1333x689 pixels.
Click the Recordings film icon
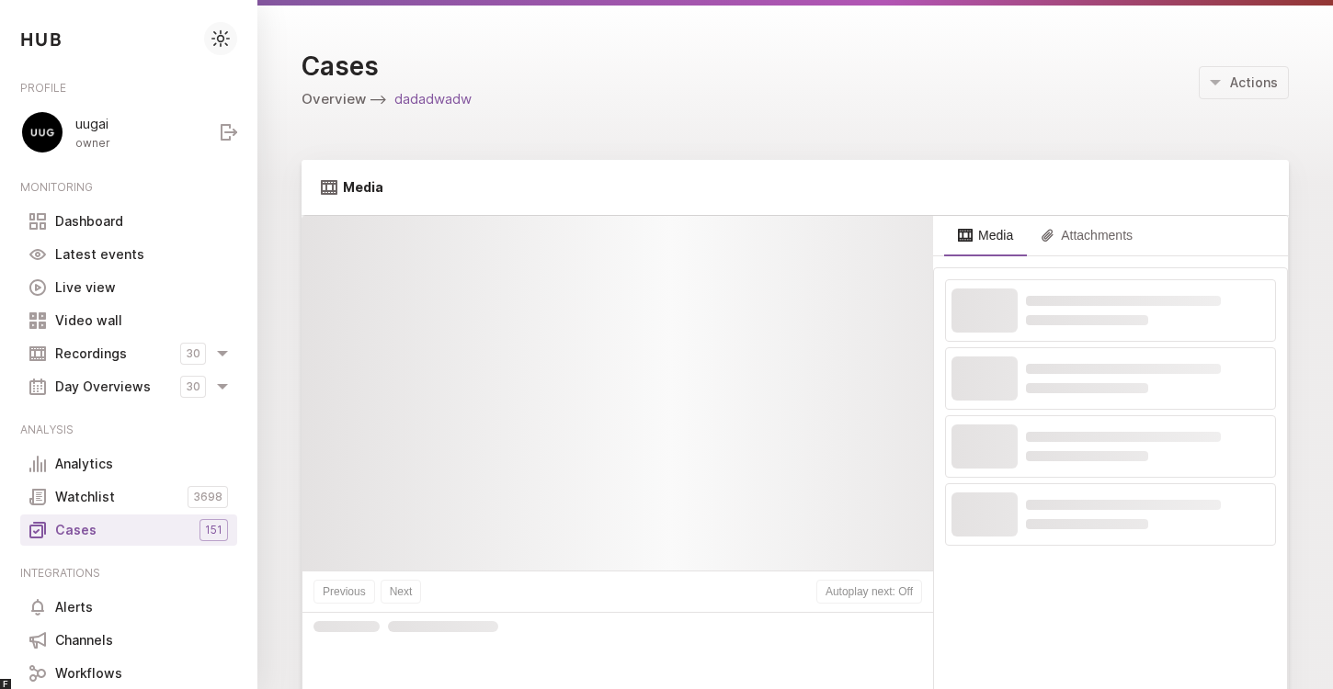point(38,354)
